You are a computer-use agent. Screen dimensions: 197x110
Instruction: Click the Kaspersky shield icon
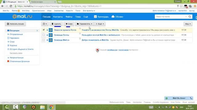tap(98, 50)
